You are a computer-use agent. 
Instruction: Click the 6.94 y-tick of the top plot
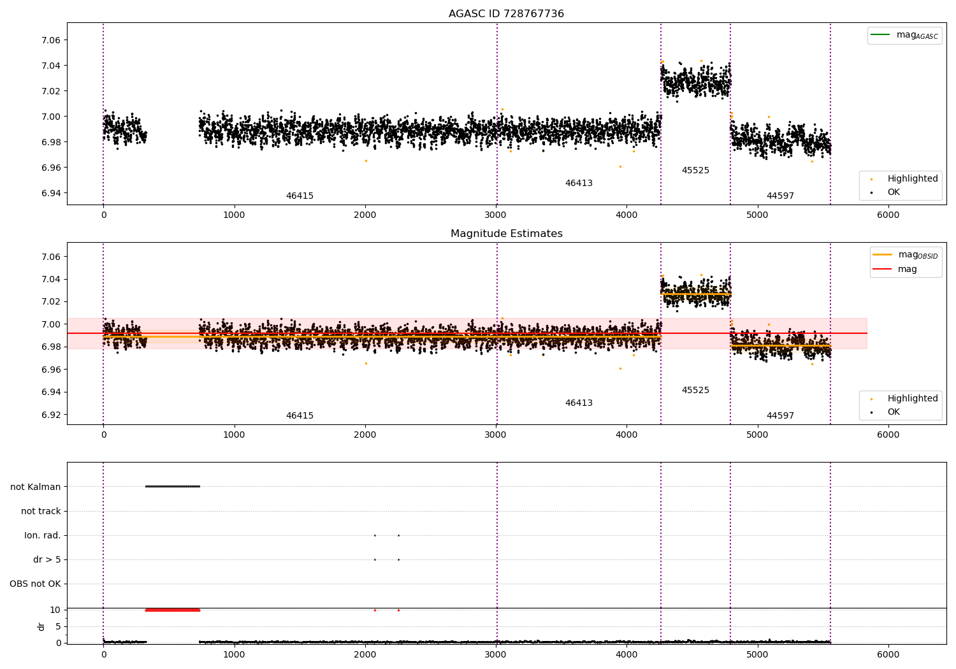click(51, 193)
